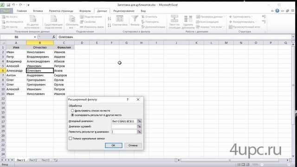Click range picker icon for Исходный диапазон
The image size is (297, 167).
pyautogui.click(x=139, y=121)
